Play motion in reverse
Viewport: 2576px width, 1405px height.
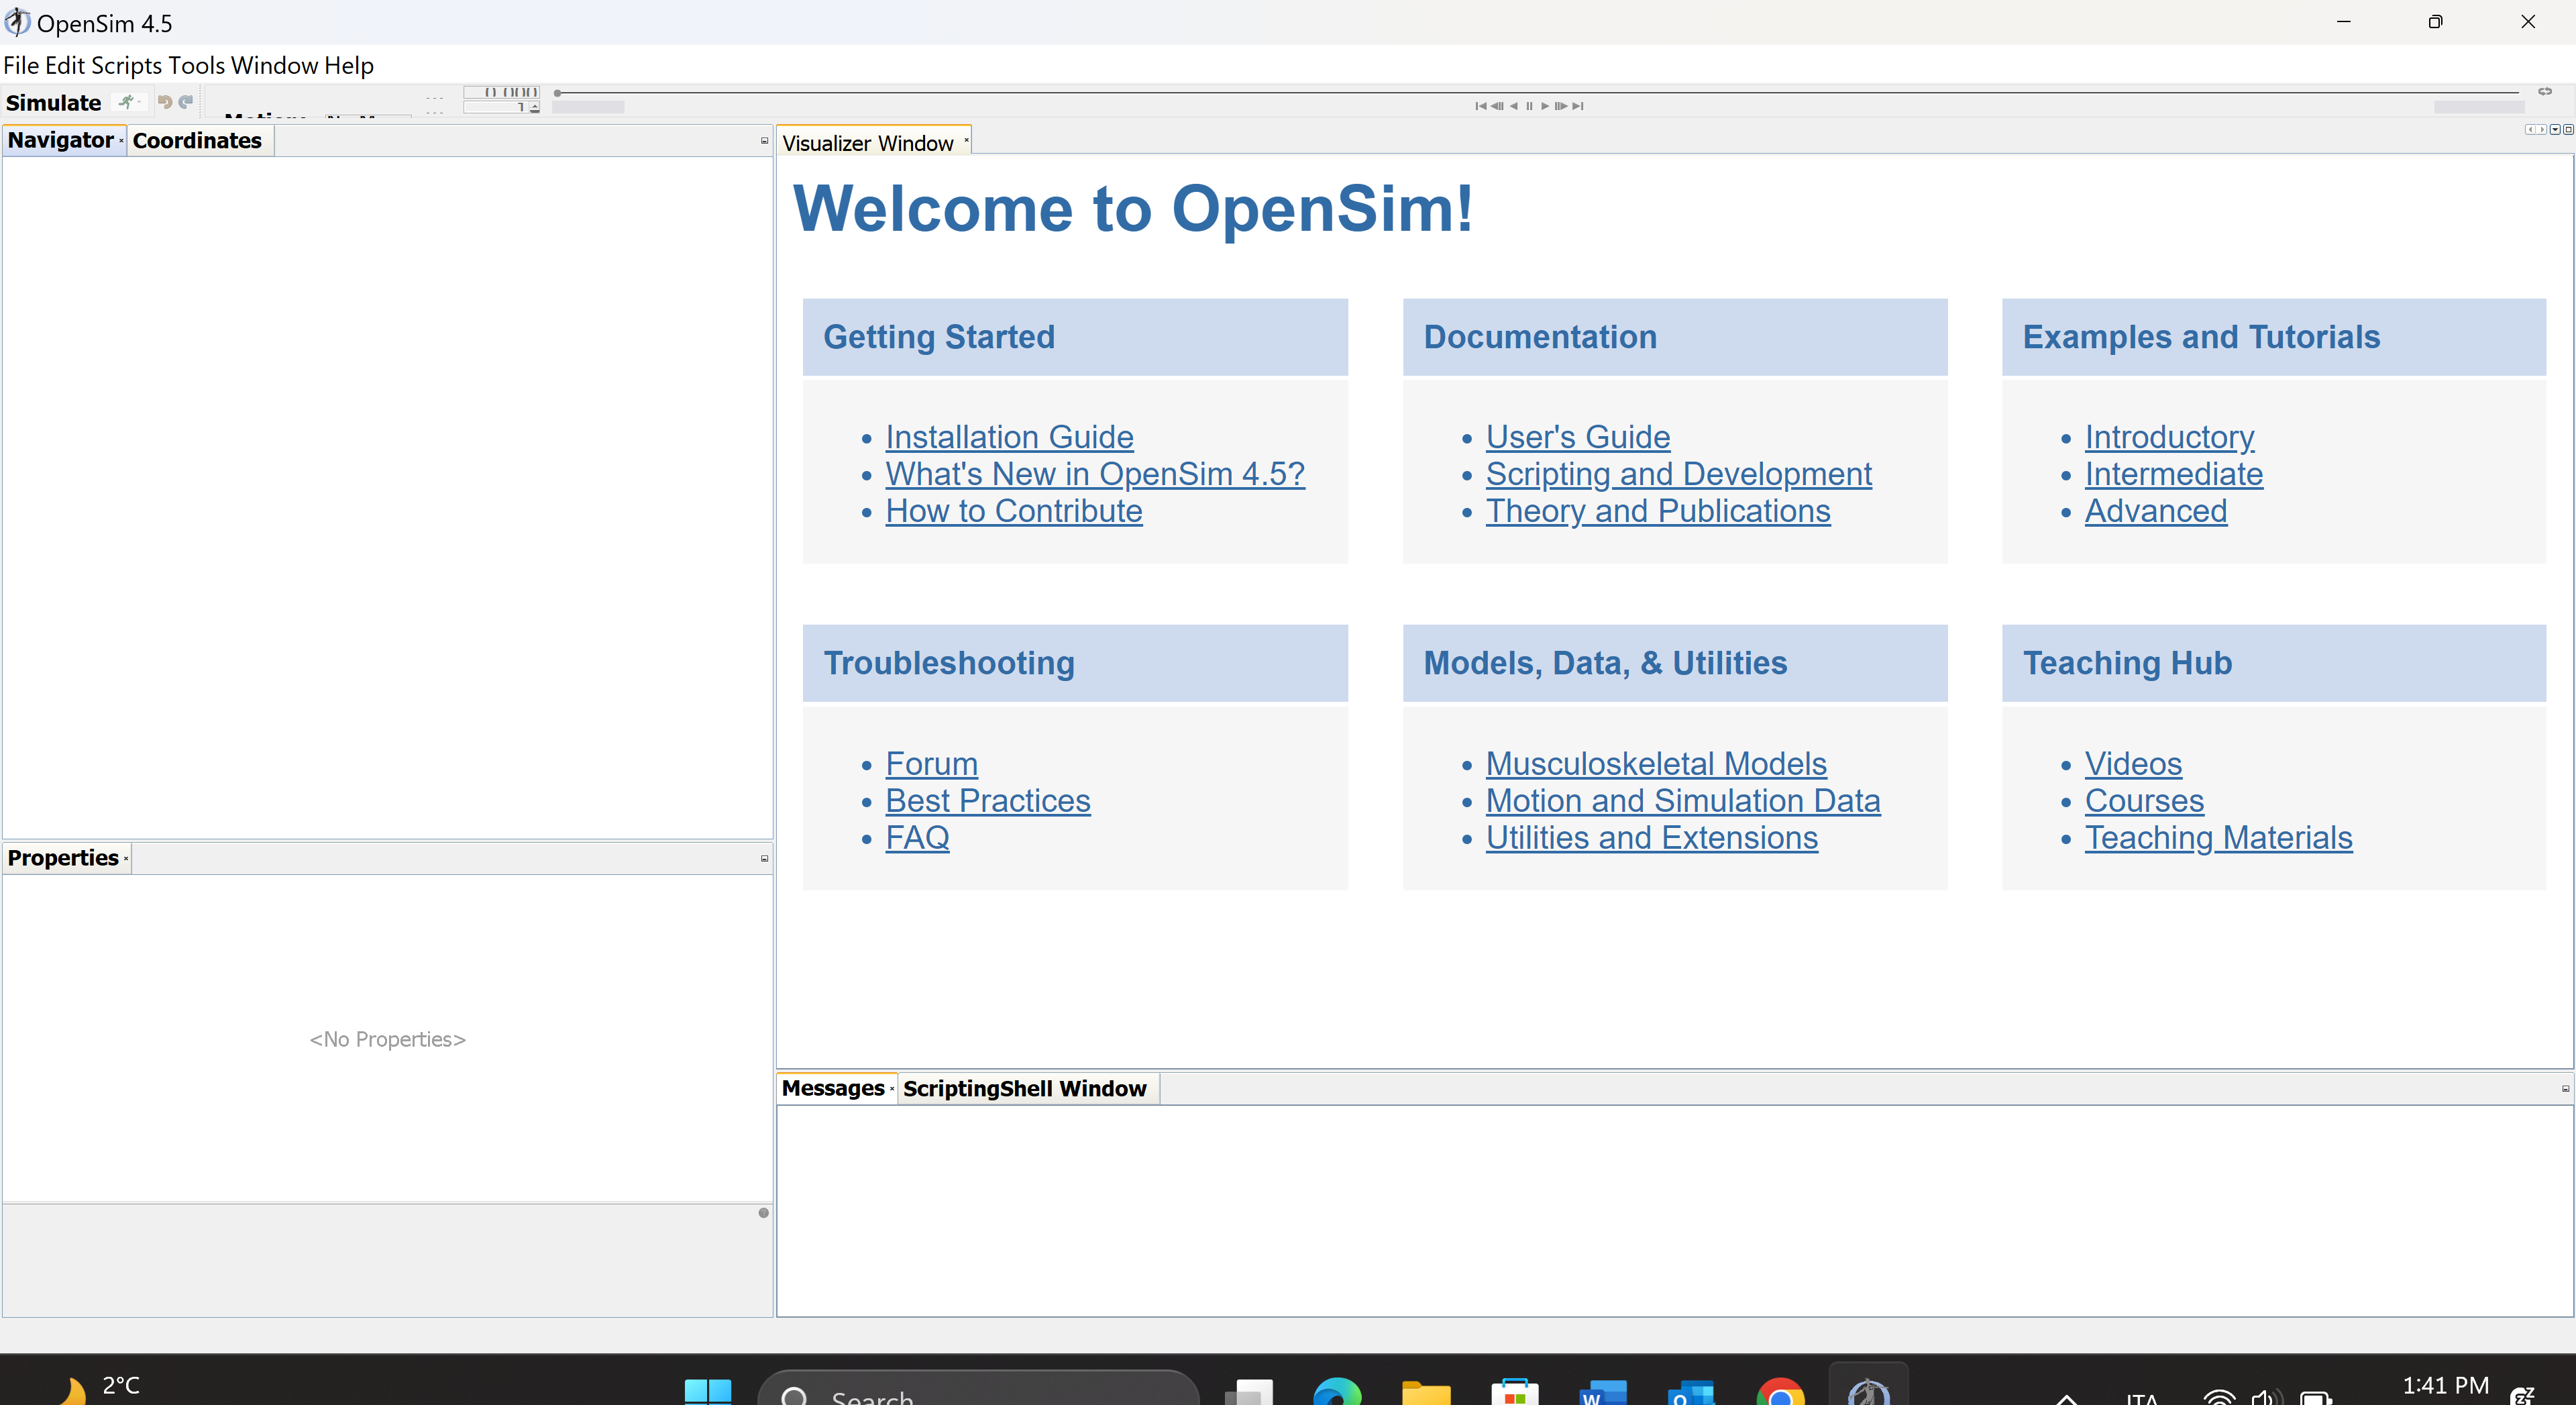[1514, 106]
